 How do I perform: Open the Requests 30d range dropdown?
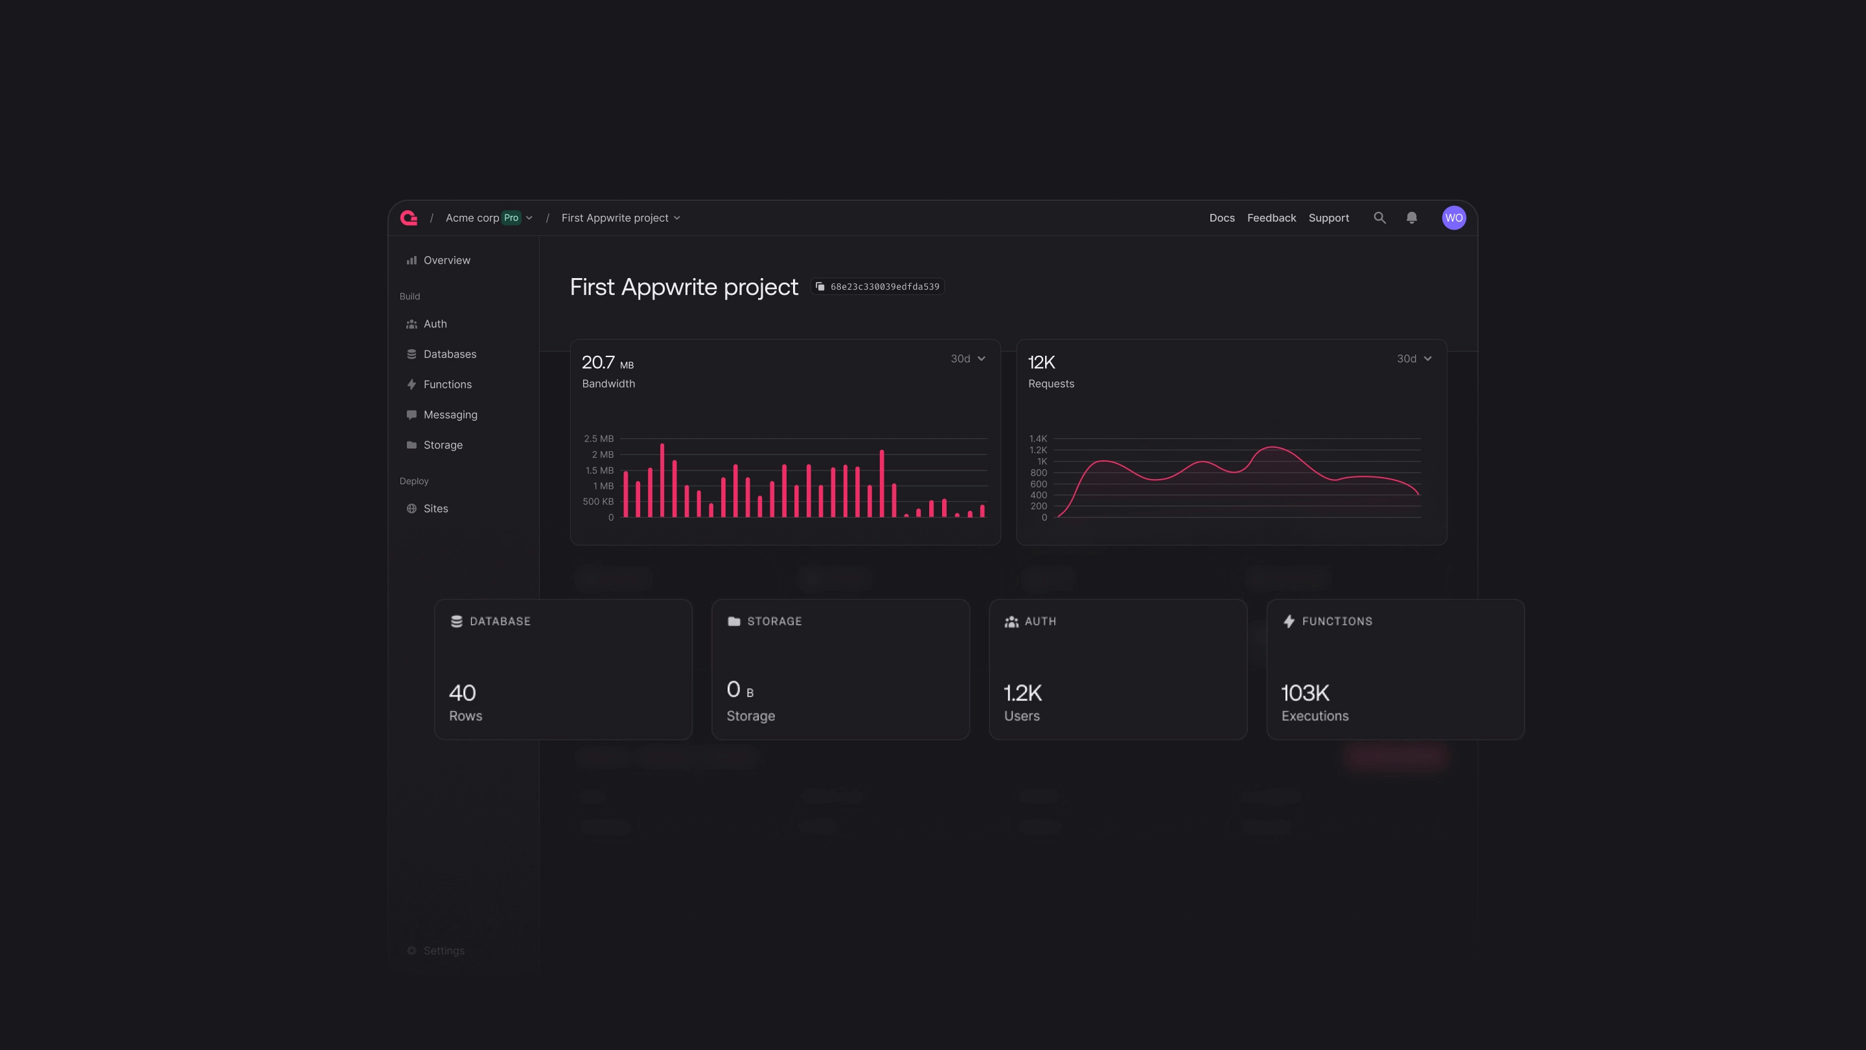(1414, 358)
